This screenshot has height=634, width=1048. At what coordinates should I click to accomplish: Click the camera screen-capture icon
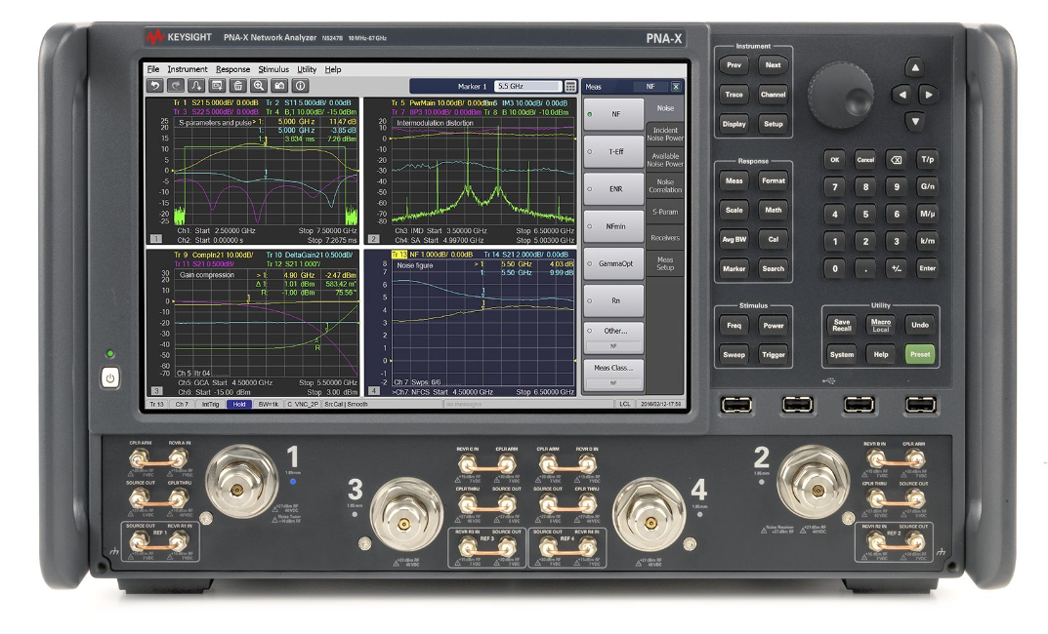pos(279,86)
